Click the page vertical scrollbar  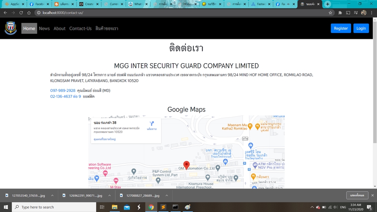(375, 82)
